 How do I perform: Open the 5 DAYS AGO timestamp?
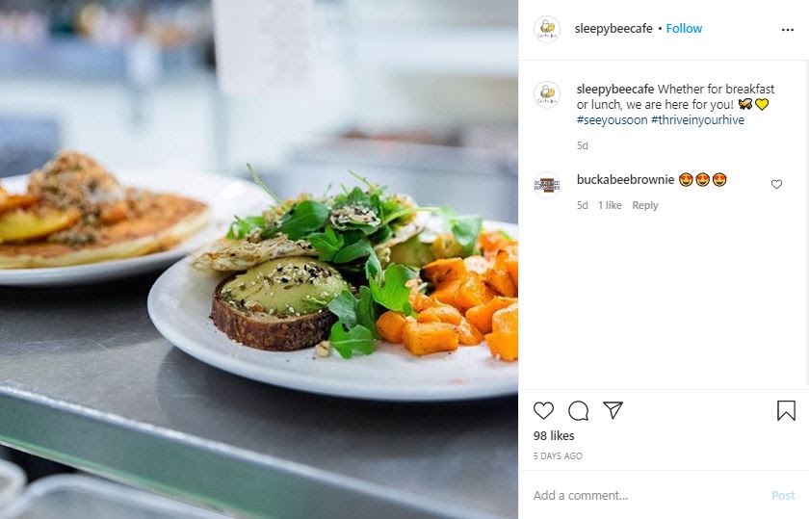pyautogui.click(x=558, y=456)
